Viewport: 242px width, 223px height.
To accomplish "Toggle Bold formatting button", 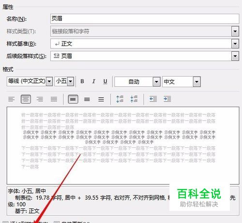I will [82, 81].
